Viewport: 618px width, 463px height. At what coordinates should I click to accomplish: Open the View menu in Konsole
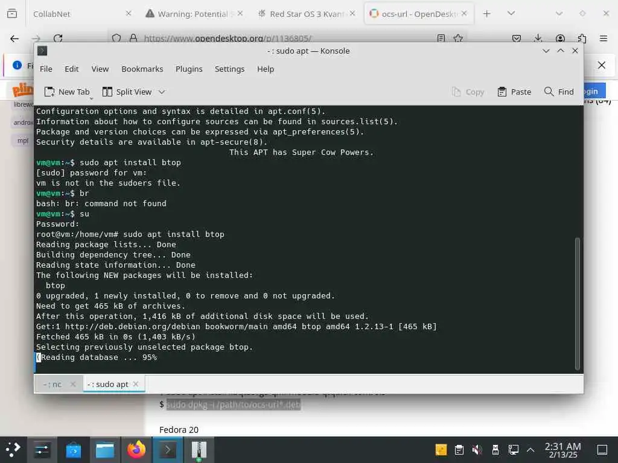tap(100, 69)
